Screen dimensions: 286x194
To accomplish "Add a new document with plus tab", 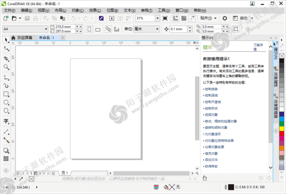I will pyautogui.click(x=63, y=37).
